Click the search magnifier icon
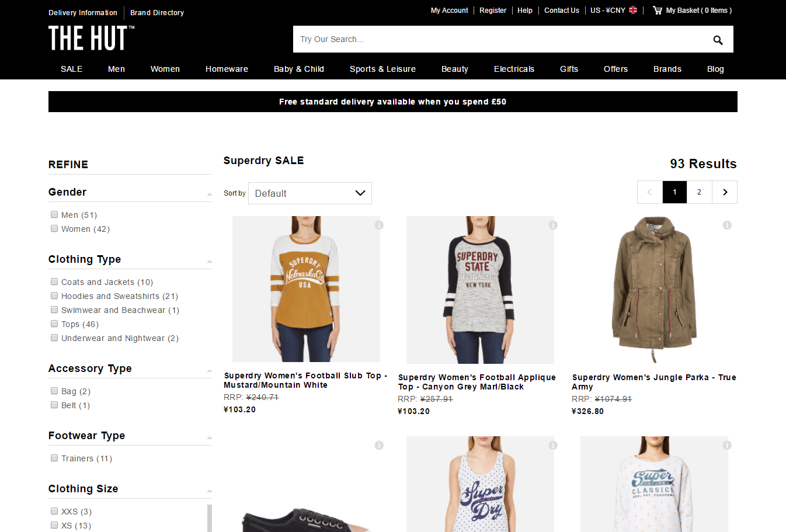The width and height of the screenshot is (786, 532). pyautogui.click(x=718, y=40)
